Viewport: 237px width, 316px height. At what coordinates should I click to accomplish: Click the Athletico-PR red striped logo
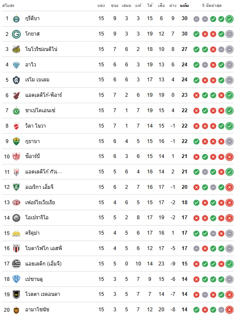pyautogui.click(x=16, y=95)
